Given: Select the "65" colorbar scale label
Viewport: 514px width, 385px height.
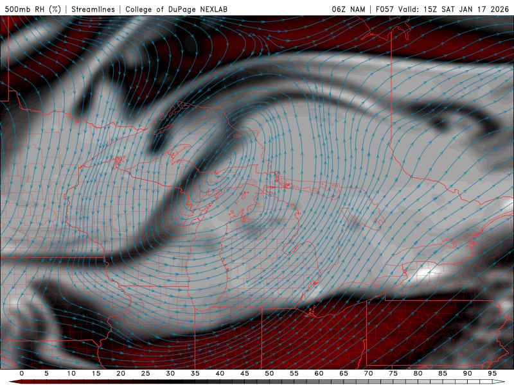Looking at the screenshot, I should click(344, 373).
